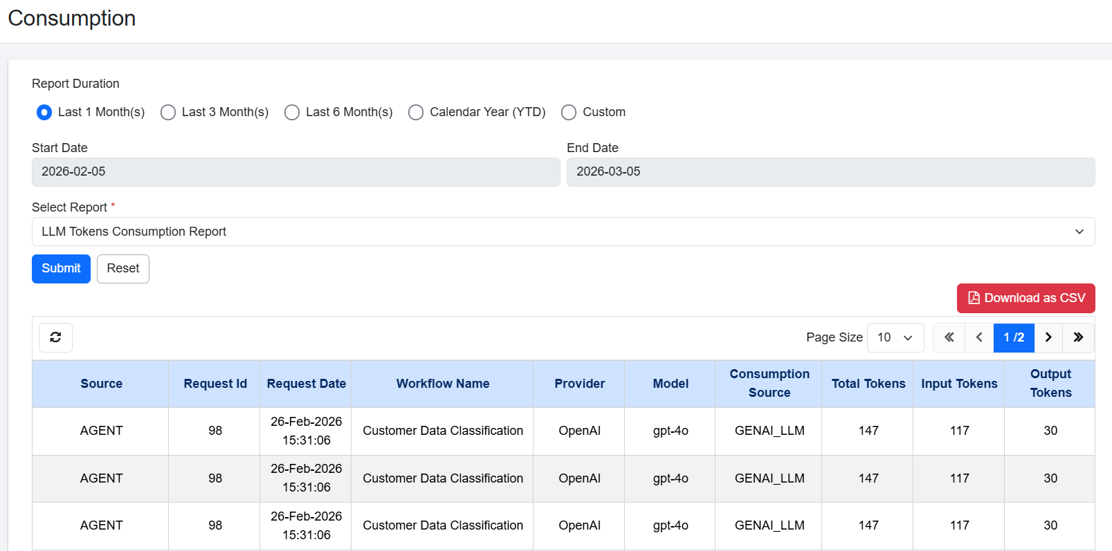Select Last 1 Month(s) duration

44,112
